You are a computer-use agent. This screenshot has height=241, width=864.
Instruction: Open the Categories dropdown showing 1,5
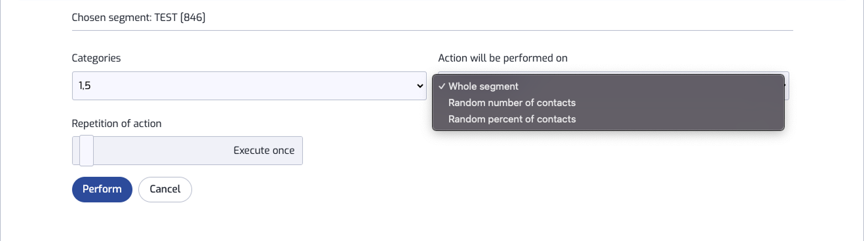coord(249,86)
